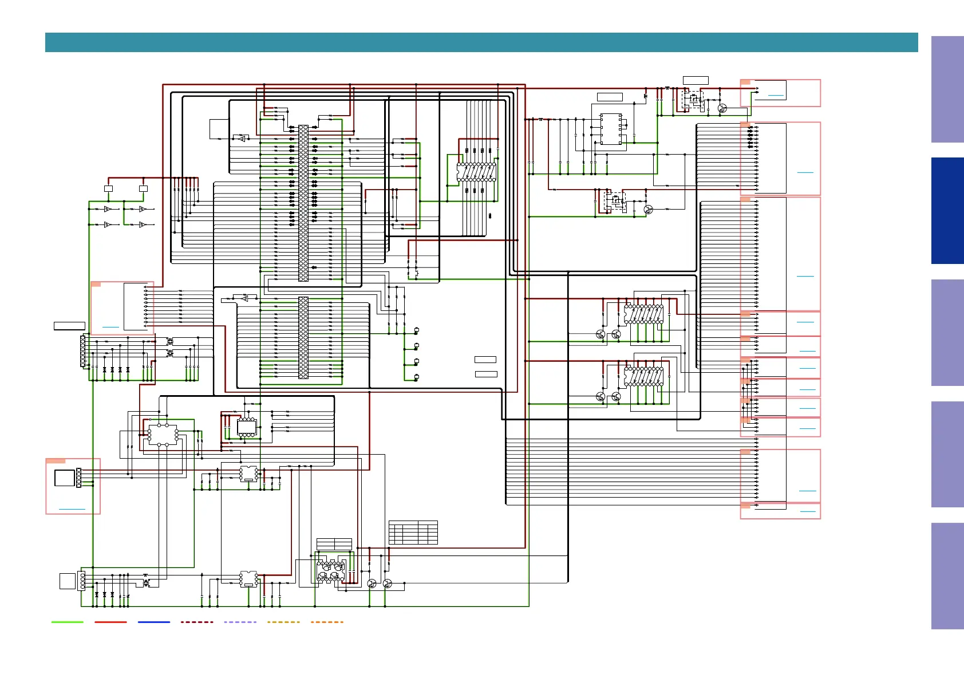964x682 pixels.
Task: Click the solid green legend line
Action: click(68, 622)
